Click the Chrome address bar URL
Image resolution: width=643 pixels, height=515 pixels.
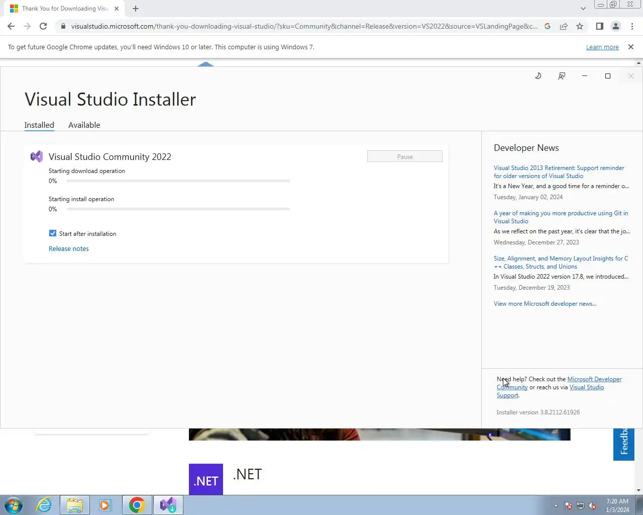pyautogui.click(x=304, y=26)
